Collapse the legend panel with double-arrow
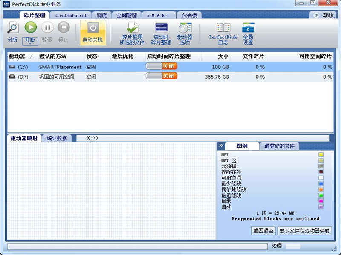341x255 pixels. [x=221, y=145]
